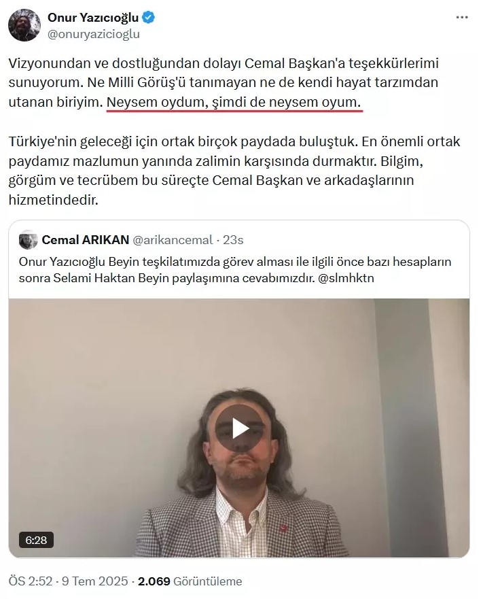The image size is (481, 599).
Task: Open the quoted tweet text body
Action: click(x=235, y=270)
